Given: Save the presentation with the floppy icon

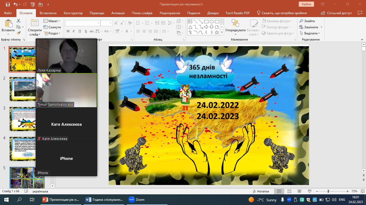Looking at the screenshot, I should click(x=8, y=4).
